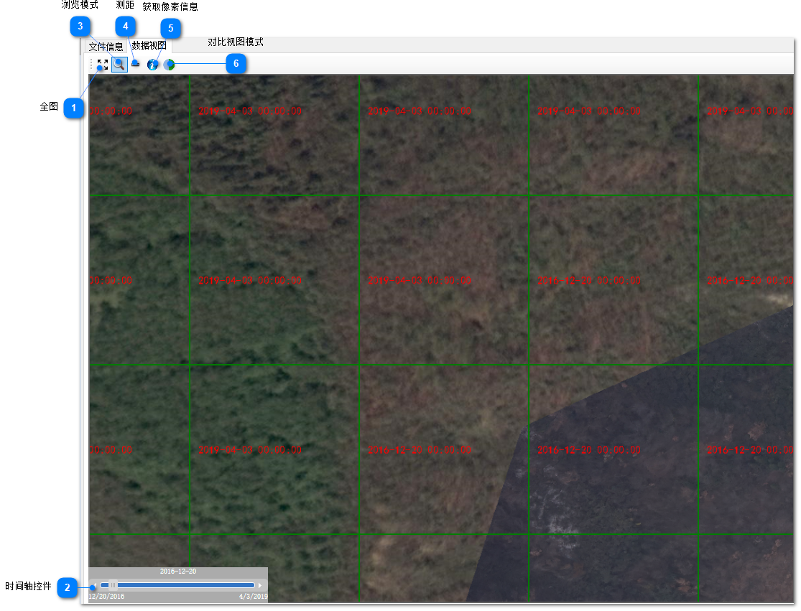Advance the time slider with right arrow
Image resolution: width=801 pixels, height=611 pixels.
click(260, 585)
